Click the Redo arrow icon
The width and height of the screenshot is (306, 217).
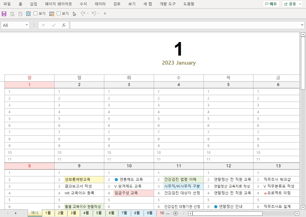coord(83,14)
